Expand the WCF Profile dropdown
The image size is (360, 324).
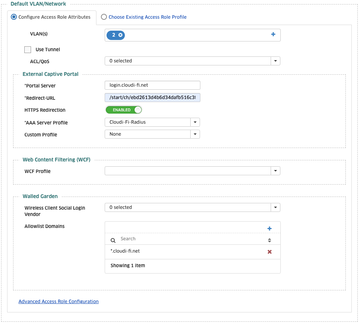[276, 171]
